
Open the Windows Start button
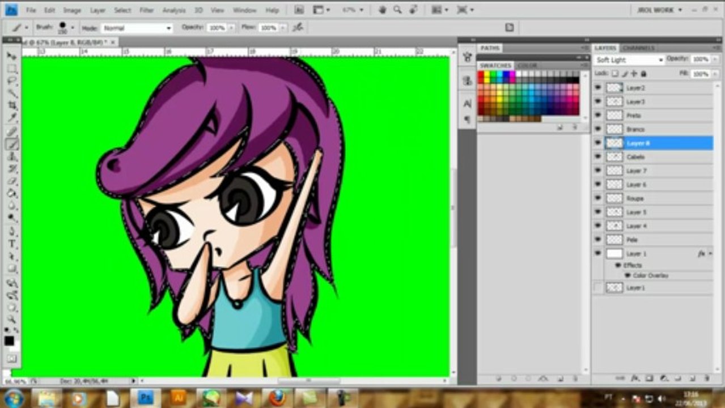[13, 398]
